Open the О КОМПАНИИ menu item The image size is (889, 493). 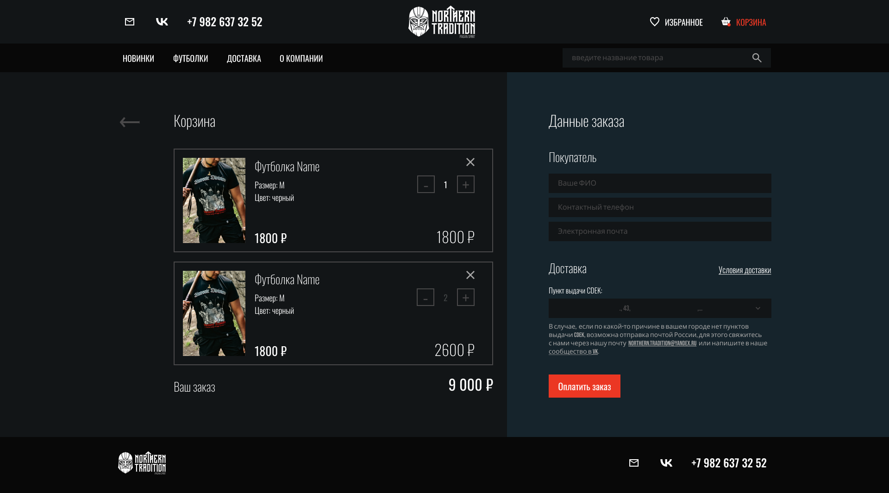tap(301, 58)
